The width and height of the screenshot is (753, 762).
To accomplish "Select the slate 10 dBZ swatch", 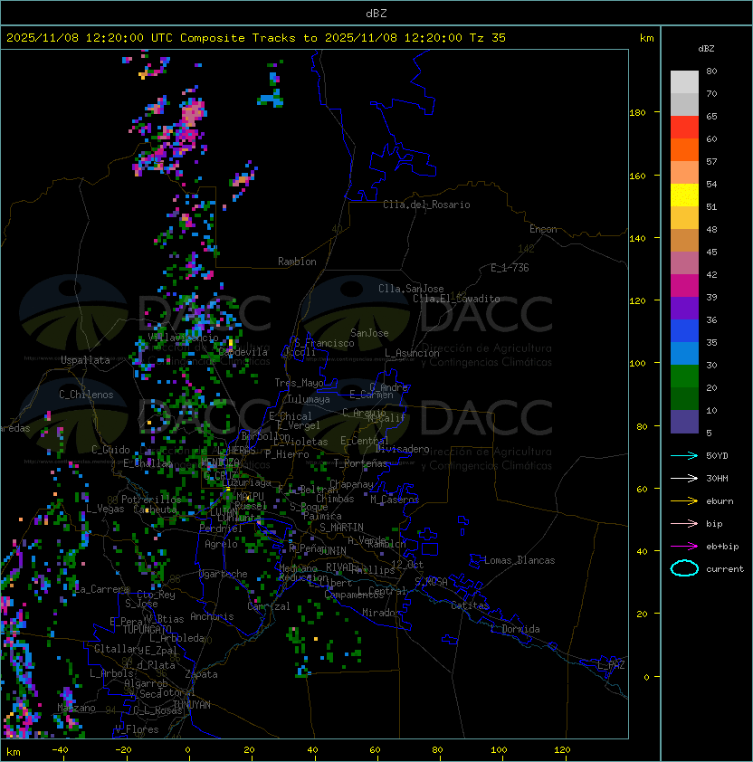I will click(x=684, y=422).
